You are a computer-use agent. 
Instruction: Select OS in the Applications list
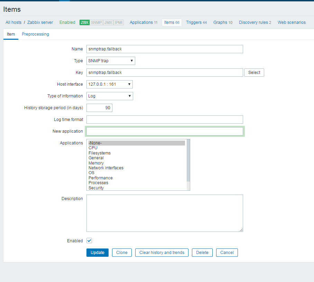[x=137, y=173]
